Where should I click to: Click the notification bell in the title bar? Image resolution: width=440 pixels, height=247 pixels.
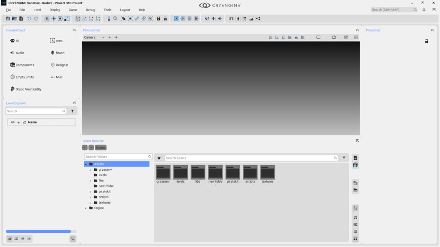(x=424, y=9)
